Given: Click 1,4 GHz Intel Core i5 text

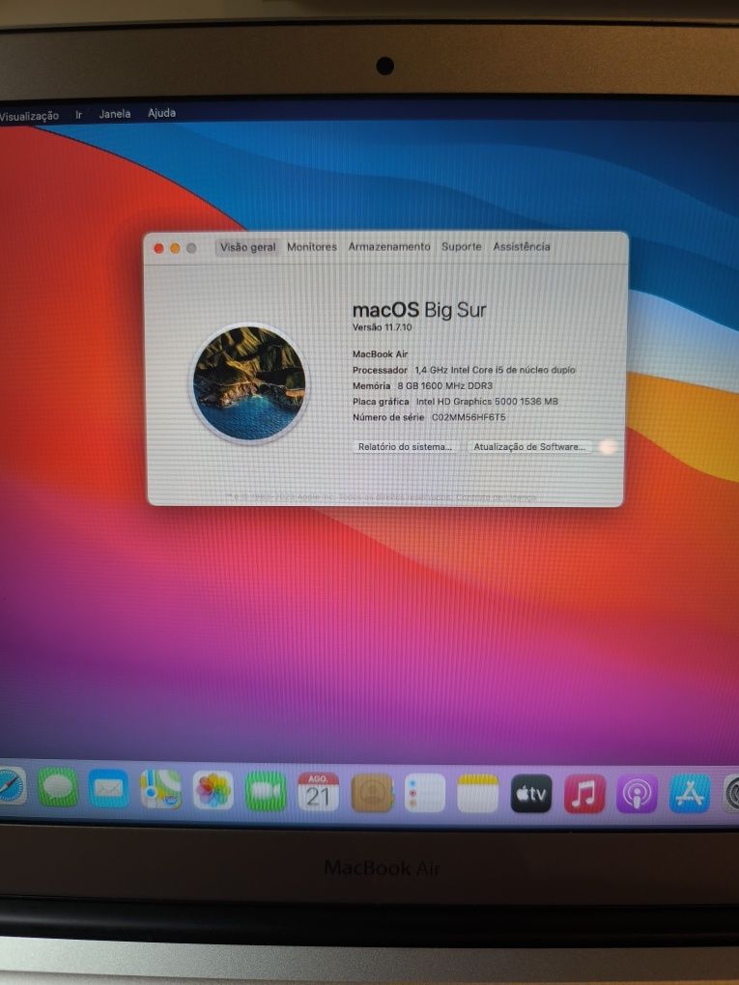Looking at the screenshot, I should click(x=495, y=370).
